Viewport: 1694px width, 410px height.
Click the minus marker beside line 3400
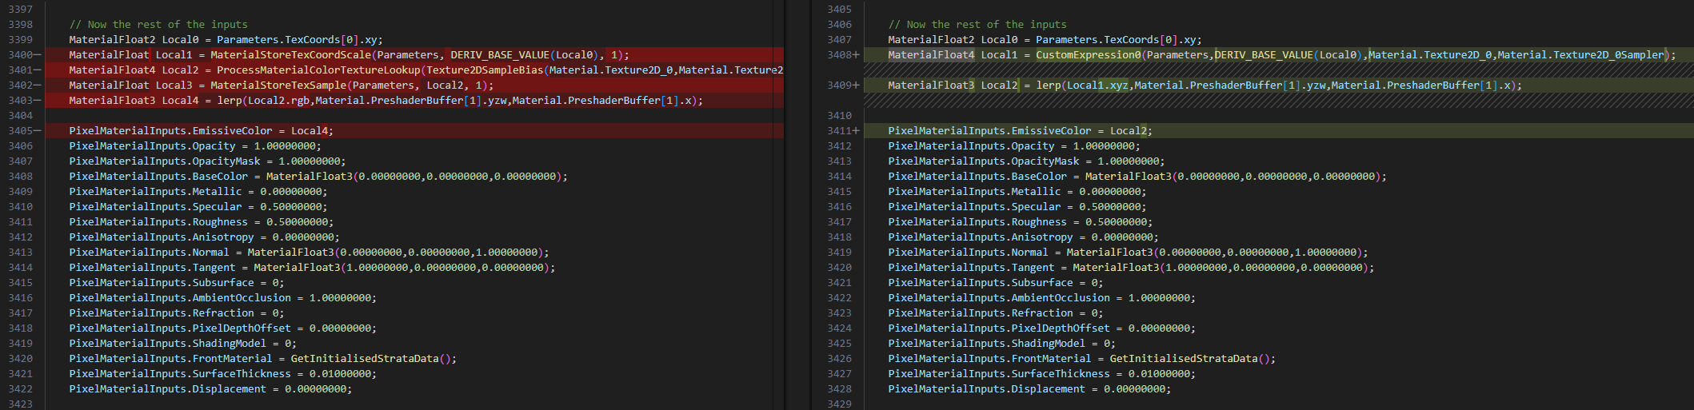pos(38,55)
